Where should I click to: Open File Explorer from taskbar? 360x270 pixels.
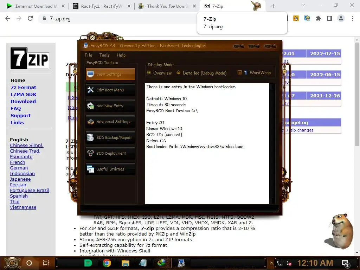coord(126,263)
